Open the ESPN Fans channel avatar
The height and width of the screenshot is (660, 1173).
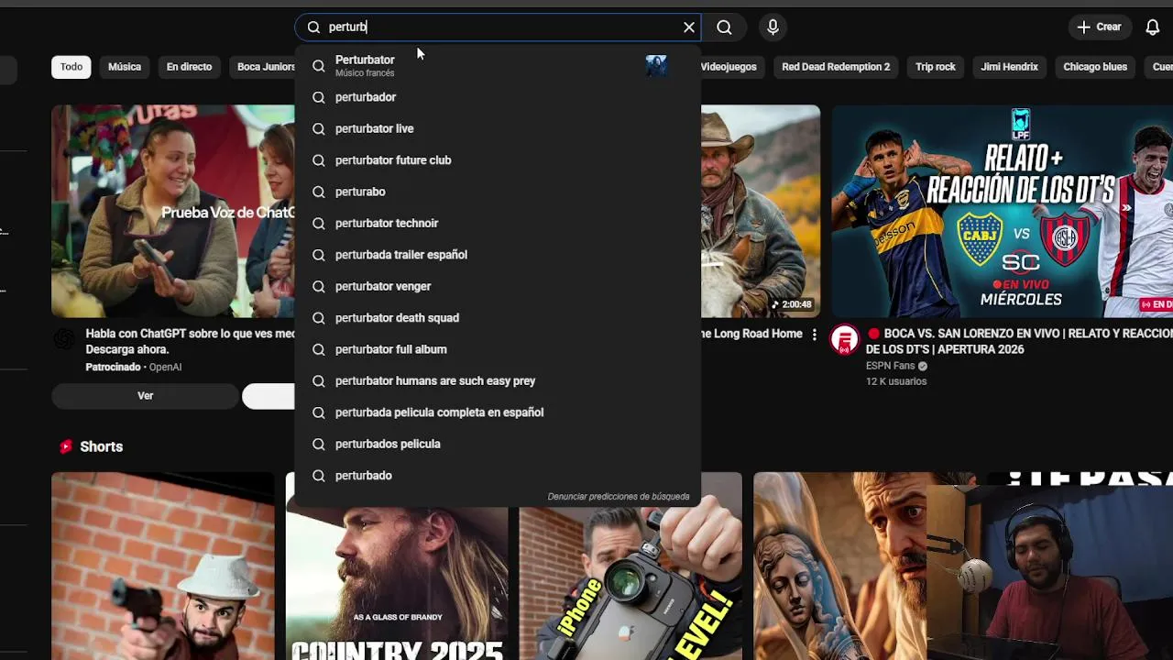point(844,341)
